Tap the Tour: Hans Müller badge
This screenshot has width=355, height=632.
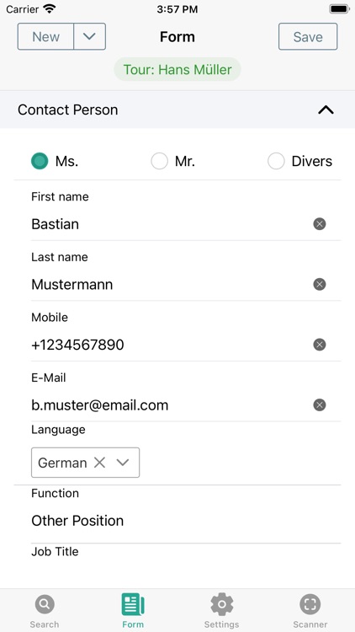click(x=177, y=69)
